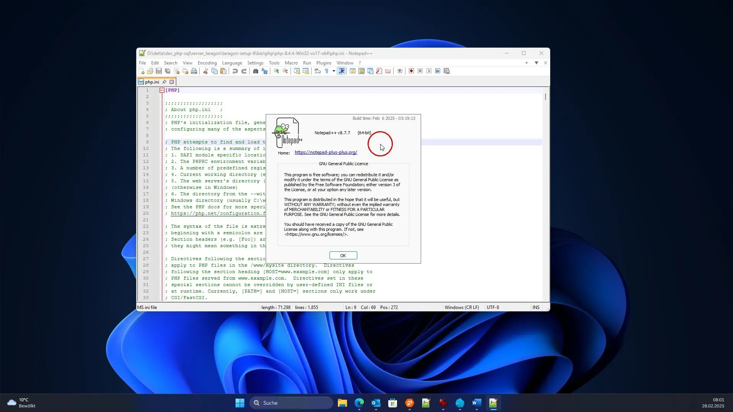Save the current file with toolbar icon
The width and height of the screenshot is (733, 412).
click(x=159, y=71)
